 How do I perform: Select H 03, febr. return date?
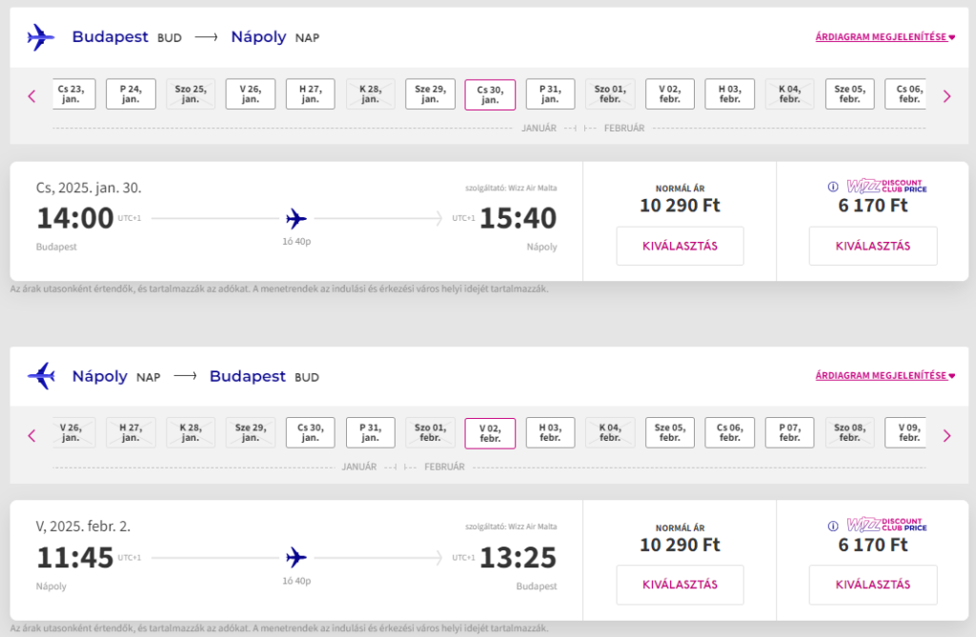point(550,432)
